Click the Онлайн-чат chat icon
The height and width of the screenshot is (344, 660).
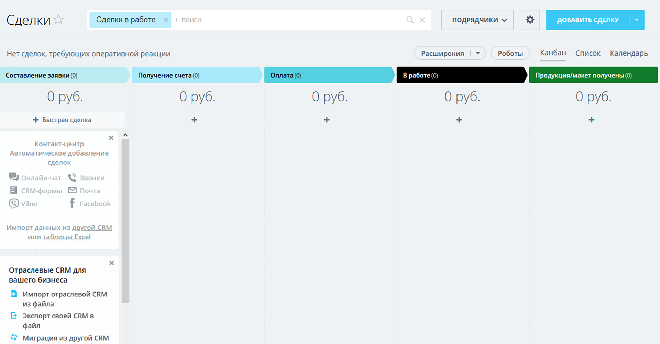(14, 177)
